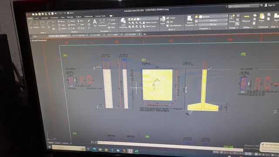Expand the Draw panel

pyautogui.click(x=43, y=33)
